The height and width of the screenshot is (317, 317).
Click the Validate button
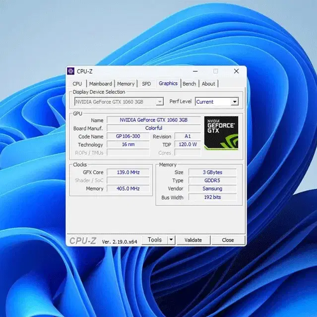[x=193, y=240]
